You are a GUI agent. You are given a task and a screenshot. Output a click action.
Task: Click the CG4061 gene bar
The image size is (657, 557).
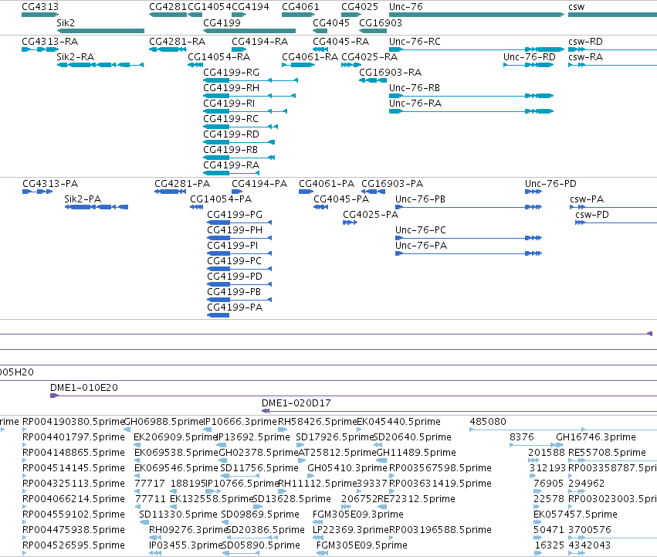click(x=298, y=15)
